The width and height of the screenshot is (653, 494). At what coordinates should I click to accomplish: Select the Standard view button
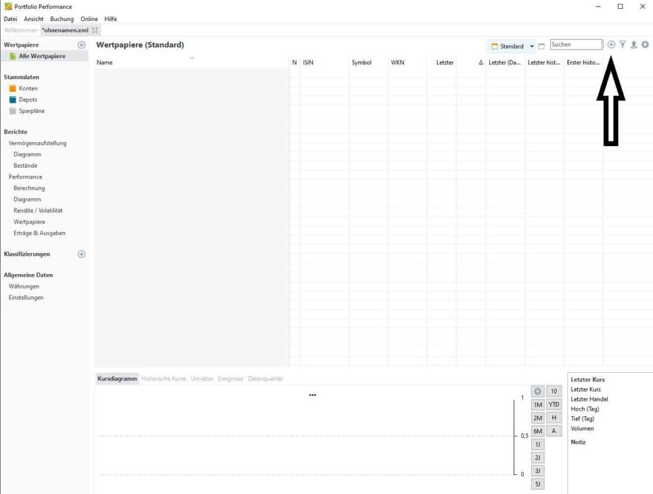tap(507, 46)
